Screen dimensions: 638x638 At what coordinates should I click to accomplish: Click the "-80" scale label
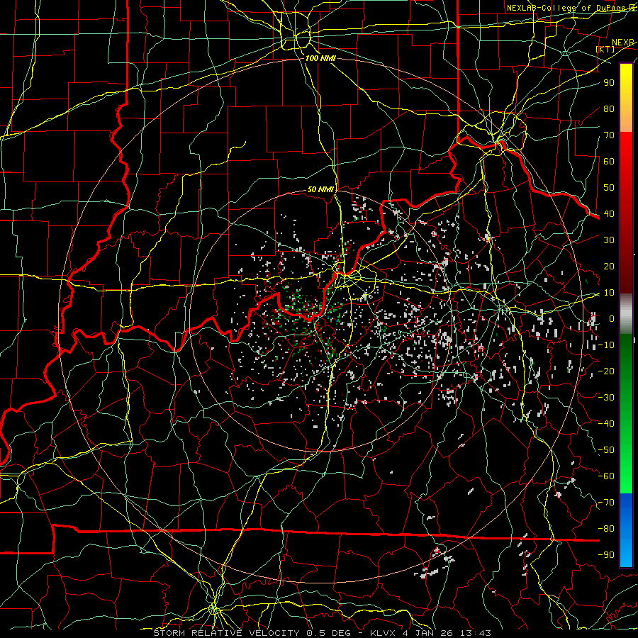click(606, 529)
